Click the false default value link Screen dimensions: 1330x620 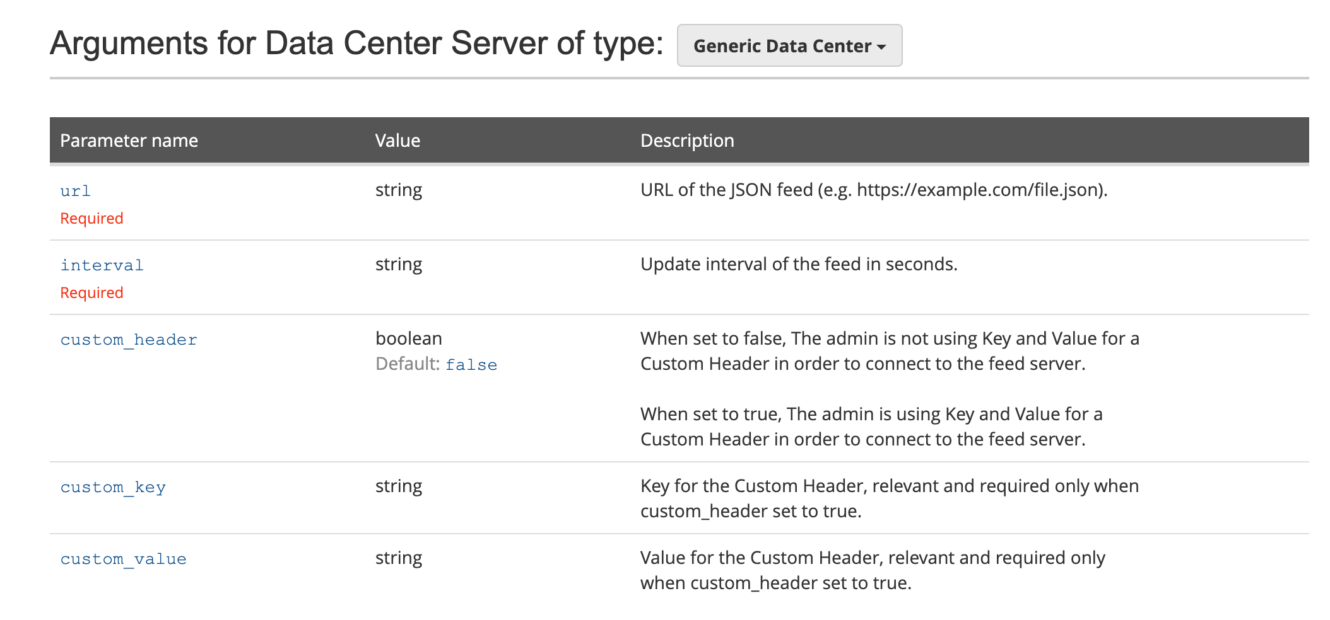tap(471, 364)
